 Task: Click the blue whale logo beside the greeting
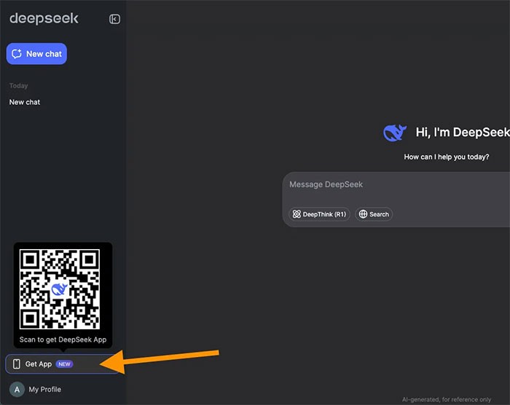pyautogui.click(x=394, y=133)
